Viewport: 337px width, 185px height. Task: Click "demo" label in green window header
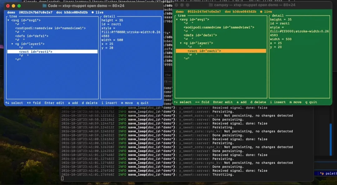click(180, 12)
